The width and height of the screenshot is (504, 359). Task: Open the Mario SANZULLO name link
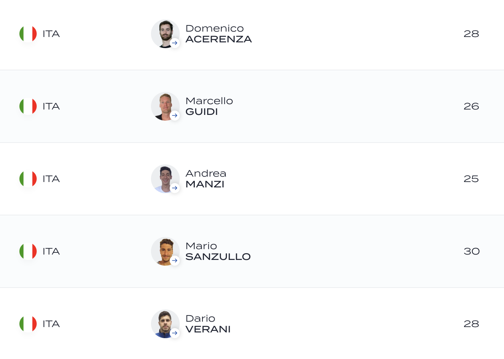tap(218, 251)
